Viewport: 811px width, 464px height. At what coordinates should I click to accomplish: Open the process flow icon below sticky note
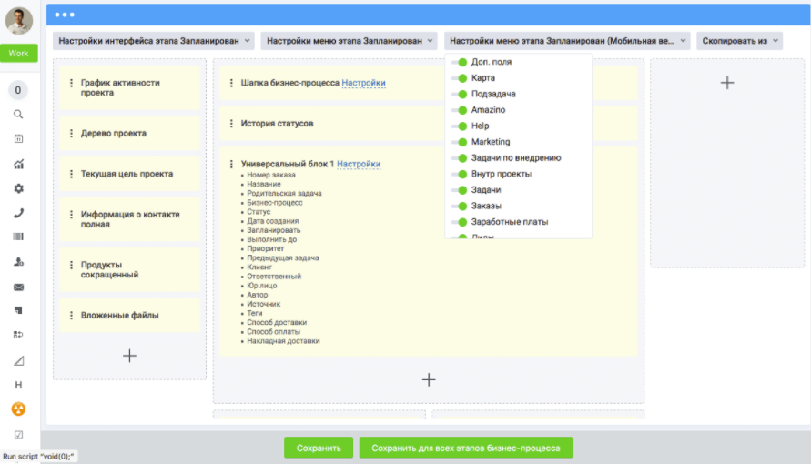tap(18, 335)
